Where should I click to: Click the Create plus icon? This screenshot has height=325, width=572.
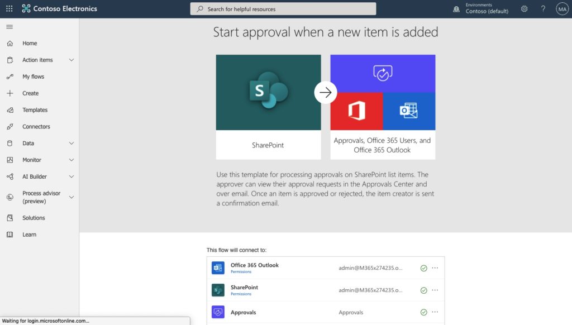coord(10,93)
